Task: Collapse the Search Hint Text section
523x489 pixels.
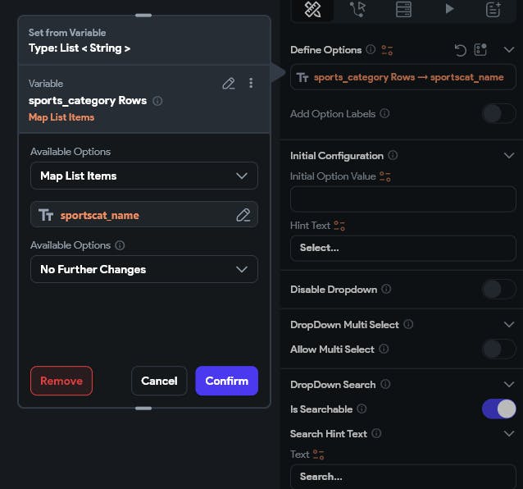Action: point(509,433)
